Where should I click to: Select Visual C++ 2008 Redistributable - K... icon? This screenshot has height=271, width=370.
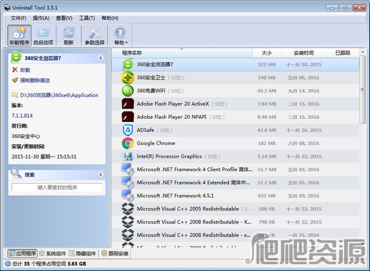(x=128, y=222)
